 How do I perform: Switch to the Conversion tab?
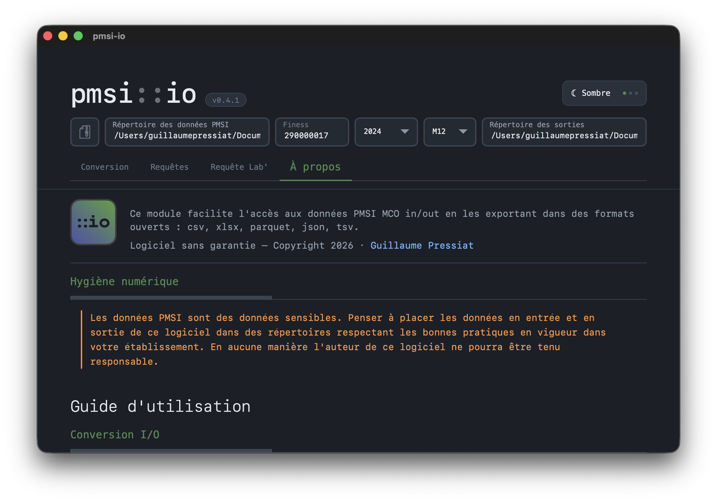[105, 167]
